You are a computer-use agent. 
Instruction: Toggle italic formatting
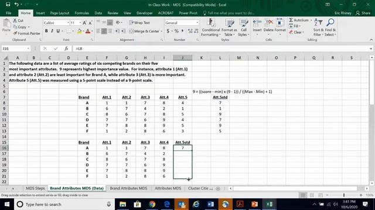point(52,31)
